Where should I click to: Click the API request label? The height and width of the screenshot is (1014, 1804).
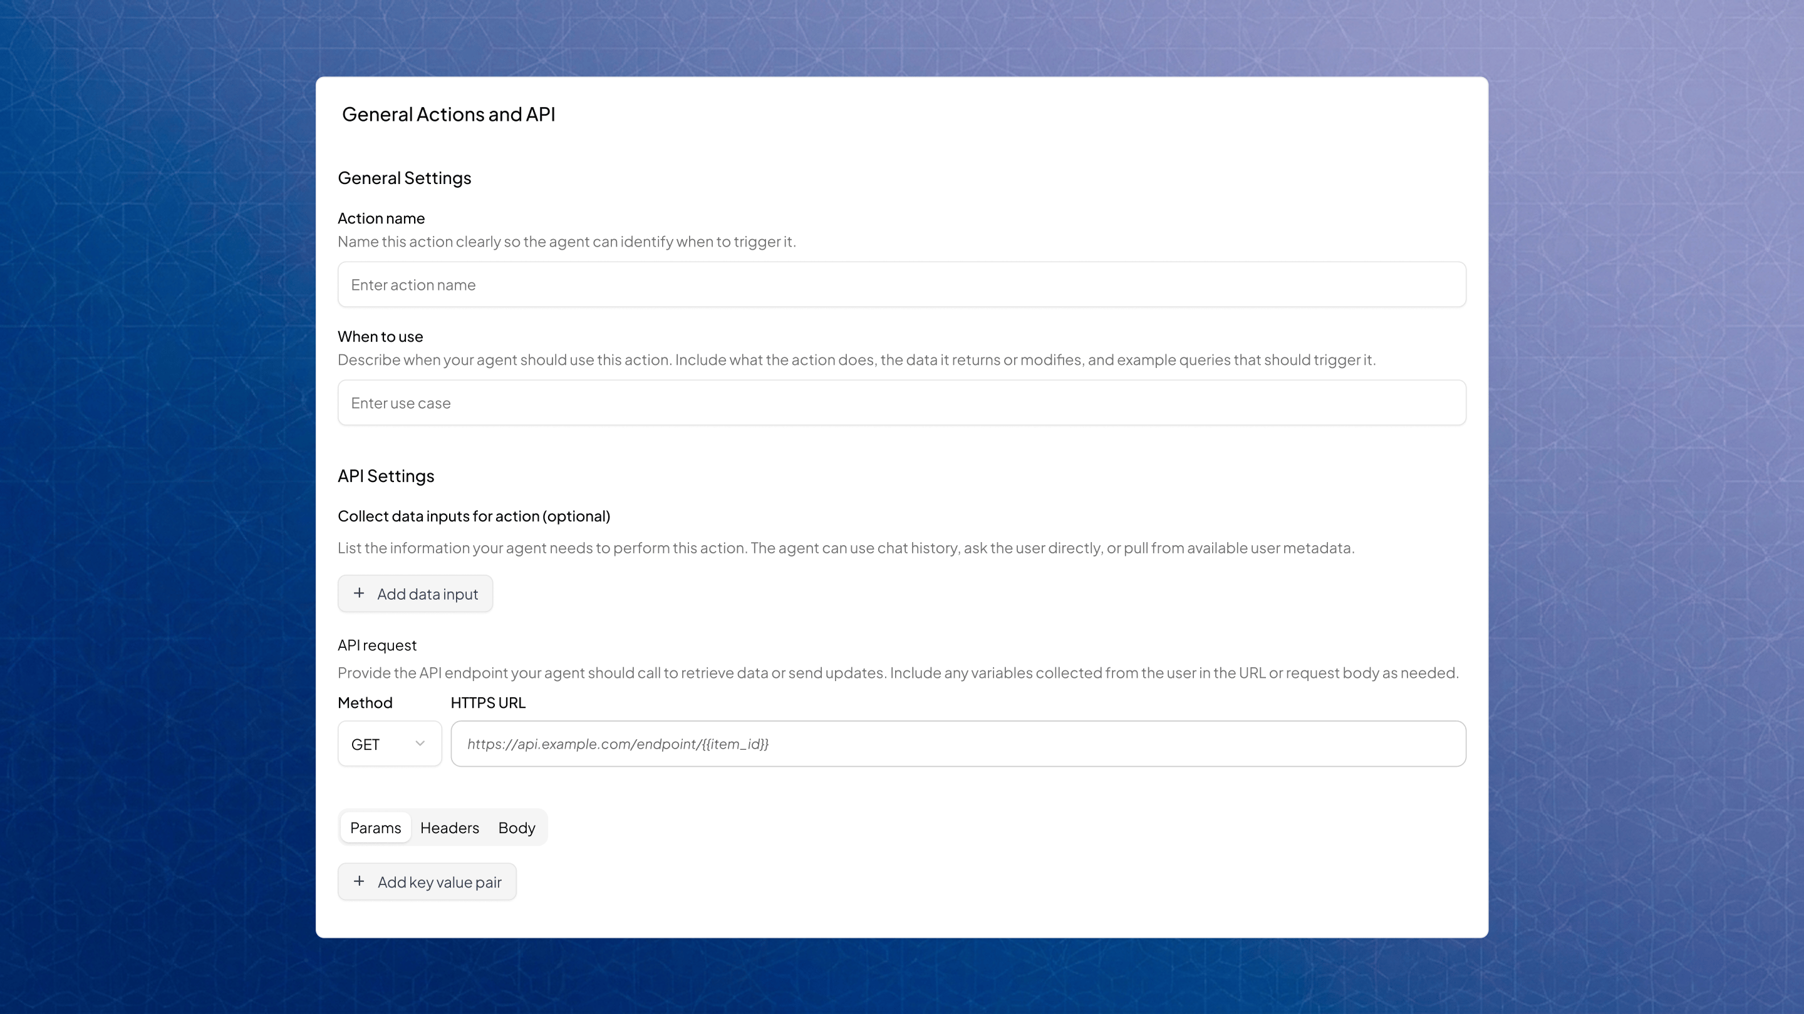[376, 645]
